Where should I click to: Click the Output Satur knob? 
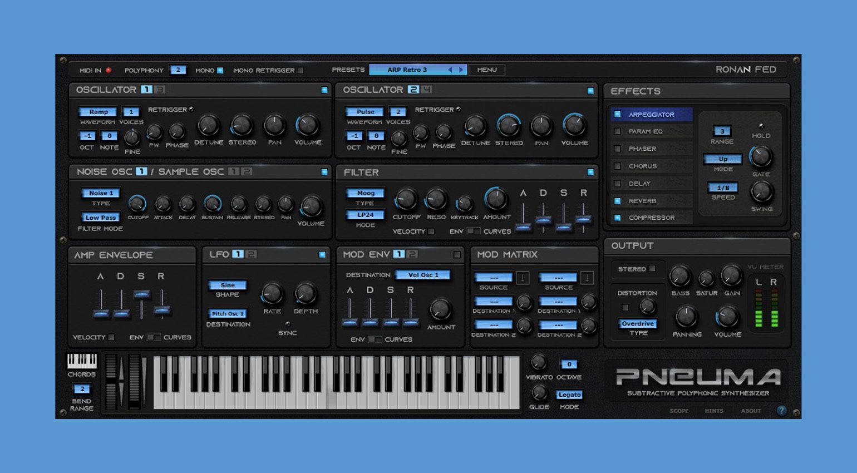[x=706, y=279]
